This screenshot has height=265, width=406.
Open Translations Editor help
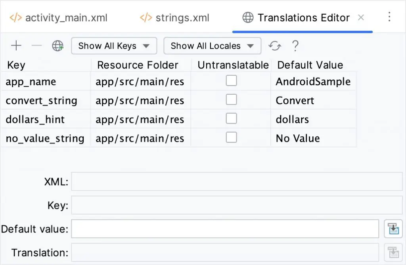coord(295,46)
